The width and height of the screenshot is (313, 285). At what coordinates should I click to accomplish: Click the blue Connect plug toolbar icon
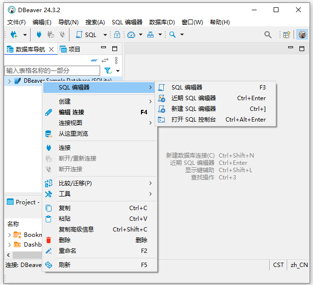click(39, 35)
